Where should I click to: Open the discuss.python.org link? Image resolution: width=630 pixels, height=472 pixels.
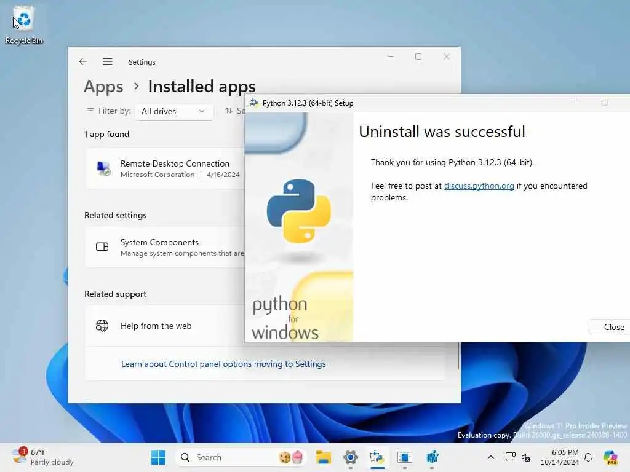[x=479, y=186]
